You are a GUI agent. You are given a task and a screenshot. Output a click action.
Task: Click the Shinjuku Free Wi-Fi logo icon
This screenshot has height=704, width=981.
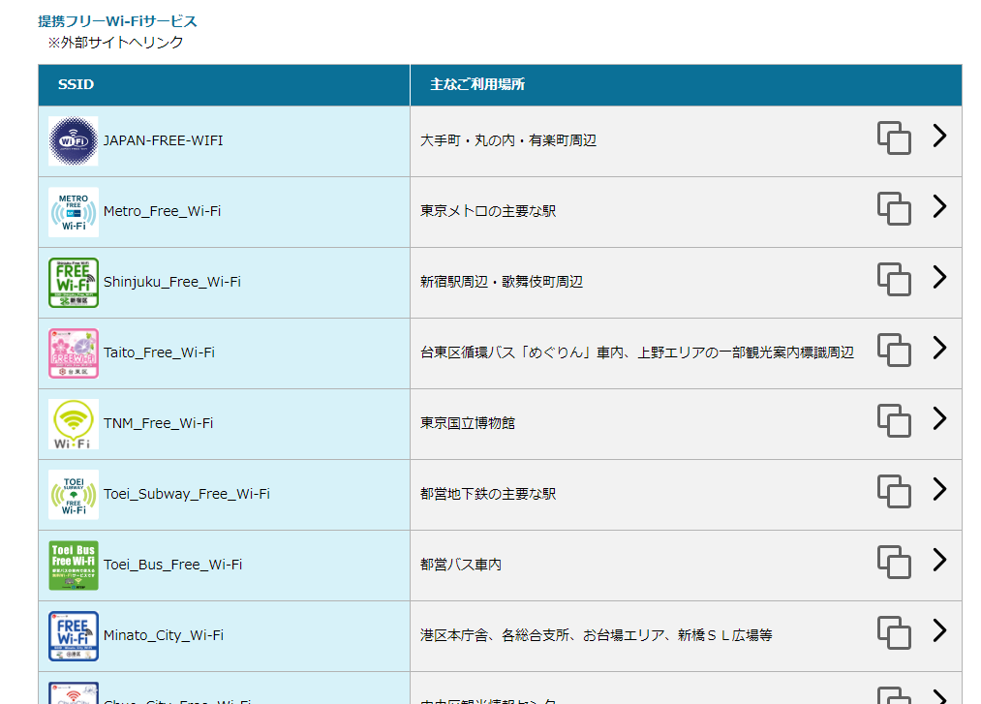(74, 282)
